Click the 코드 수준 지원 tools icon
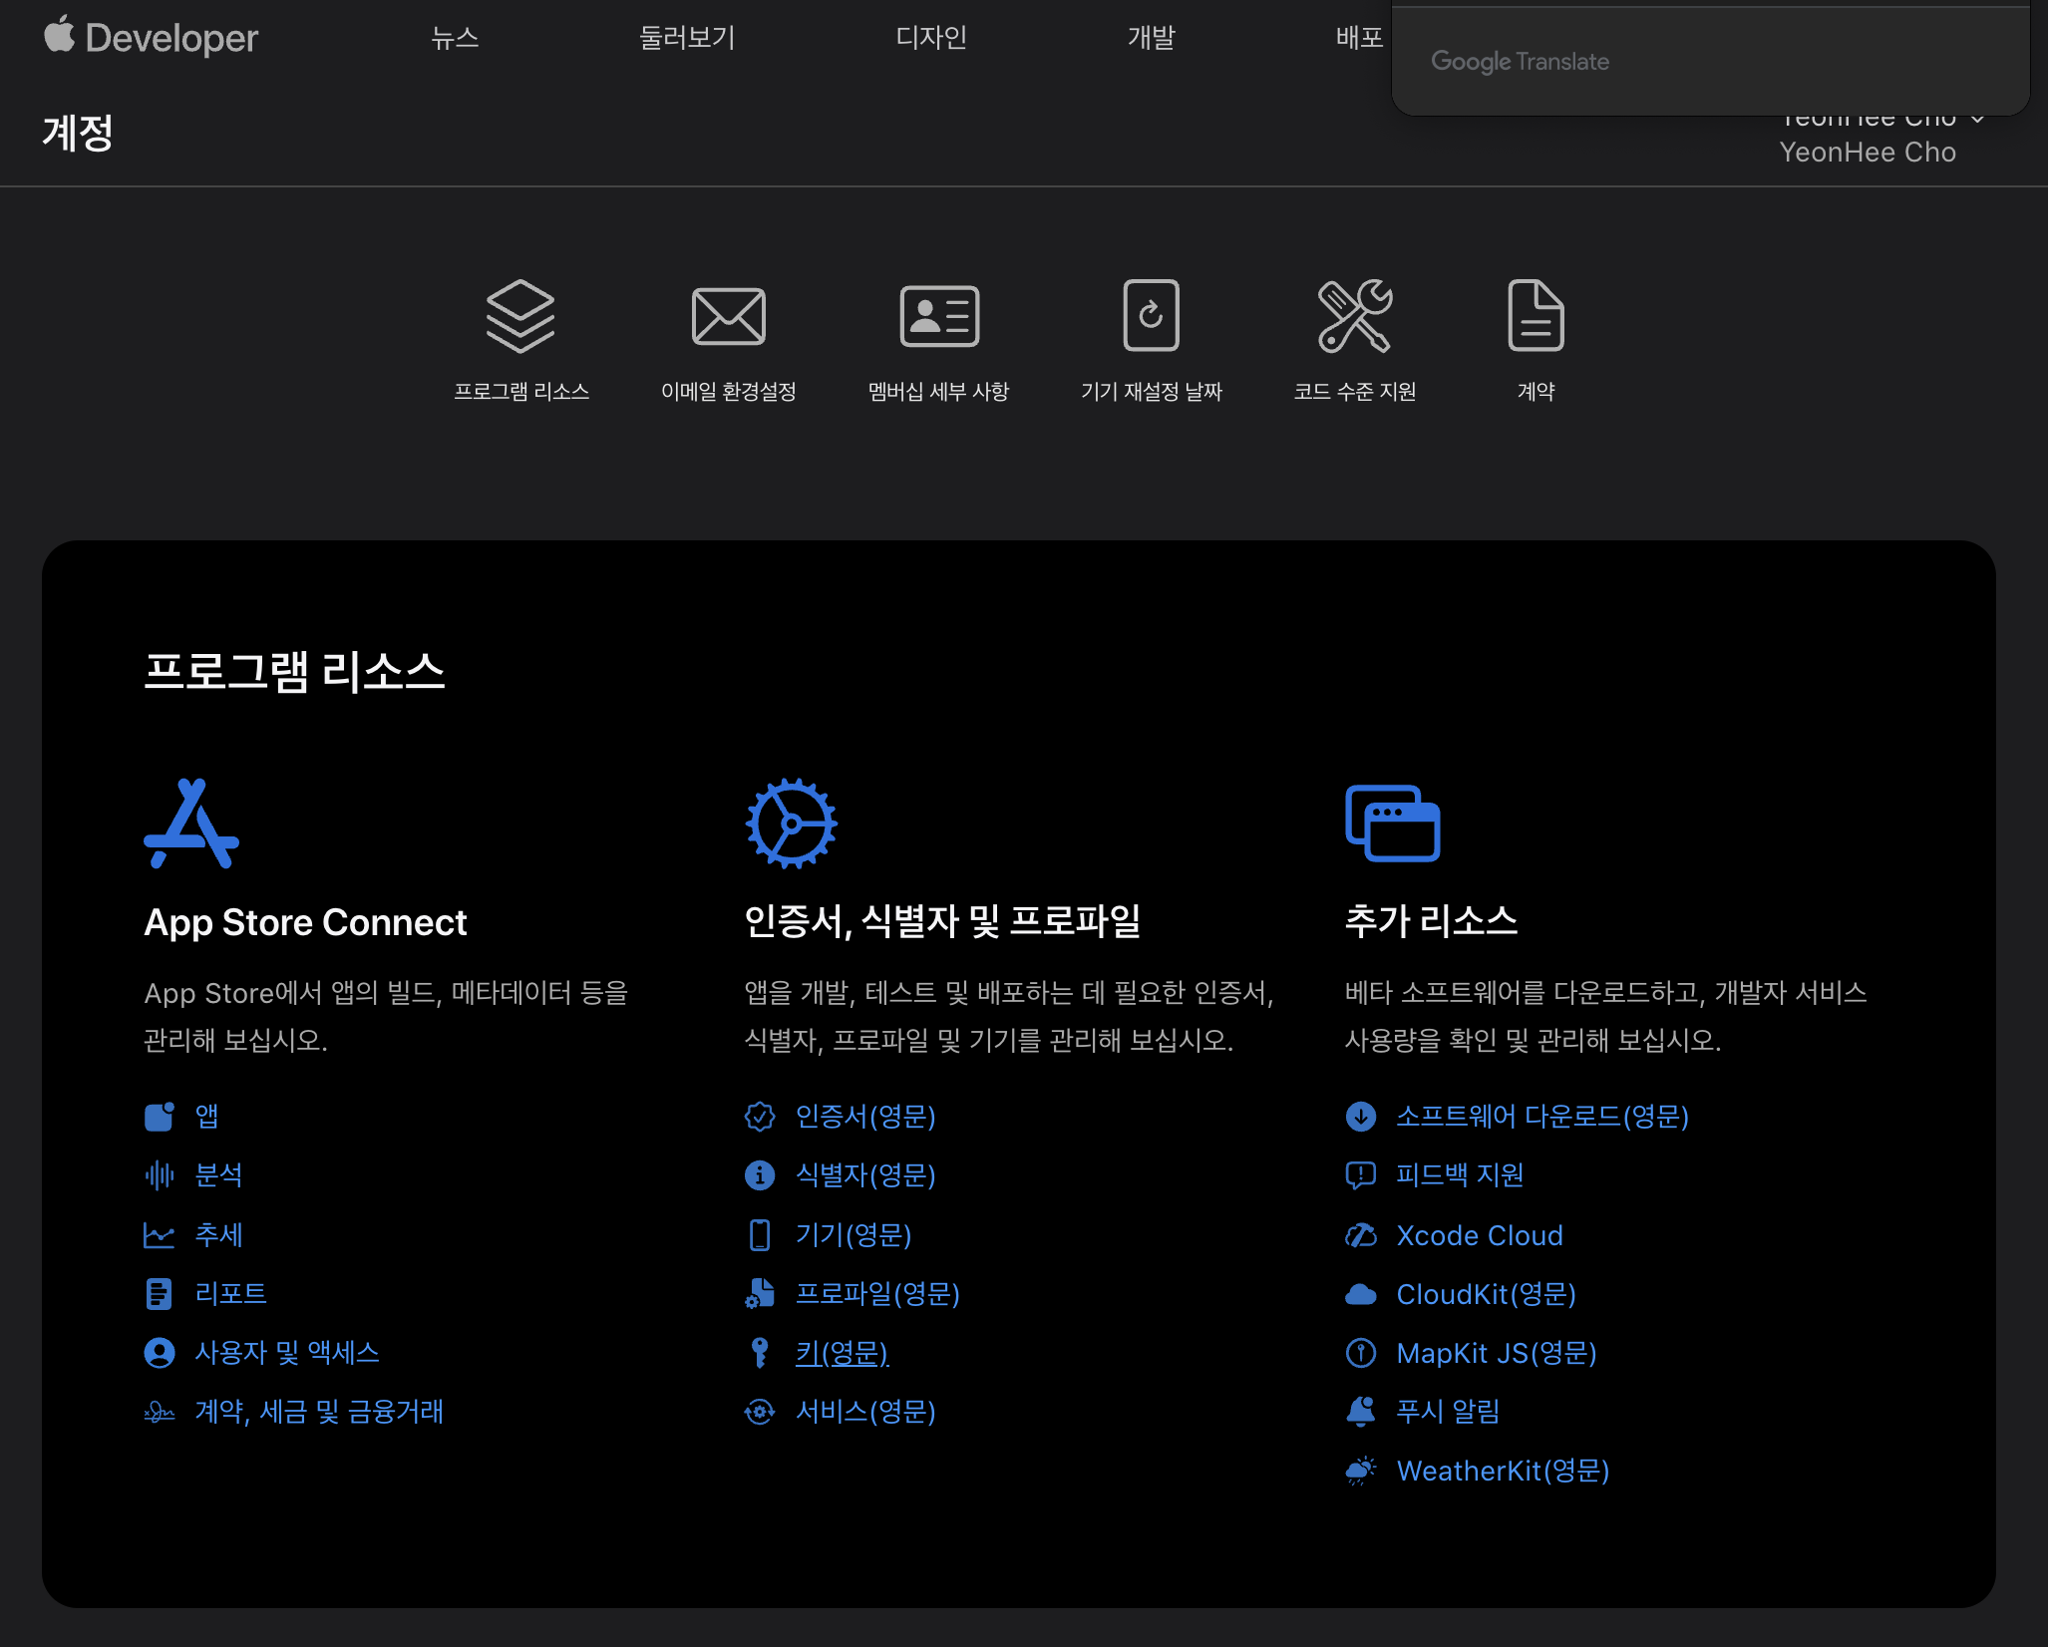2048x1647 pixels. pos(1354,316)
